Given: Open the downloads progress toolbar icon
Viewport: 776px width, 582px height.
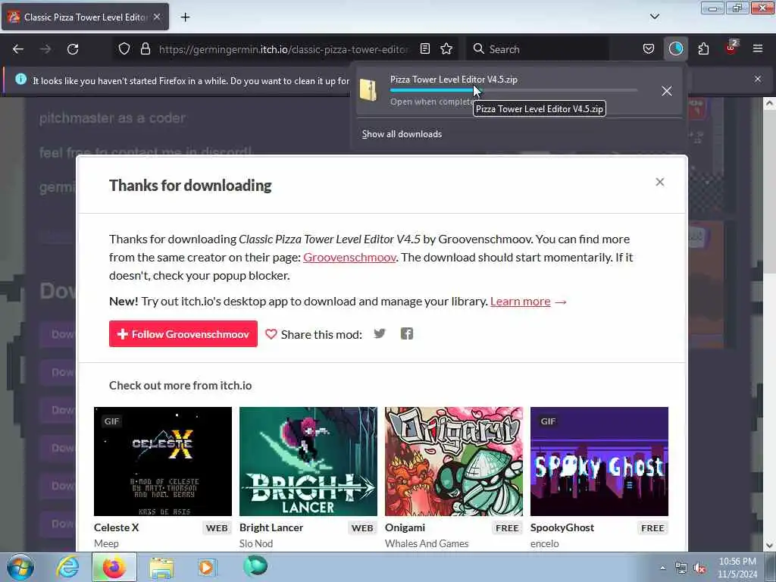Looking at the screenshot, I should point(675,49).
